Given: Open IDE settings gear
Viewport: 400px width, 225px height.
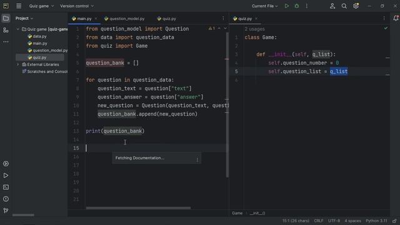Looking at the screenshot, I should [356, 6].
